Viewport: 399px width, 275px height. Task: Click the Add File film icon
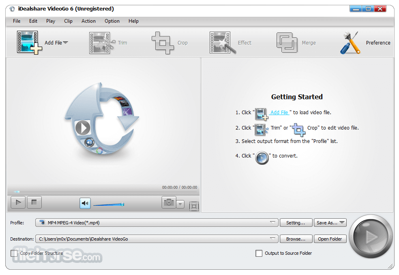point(29,43)
